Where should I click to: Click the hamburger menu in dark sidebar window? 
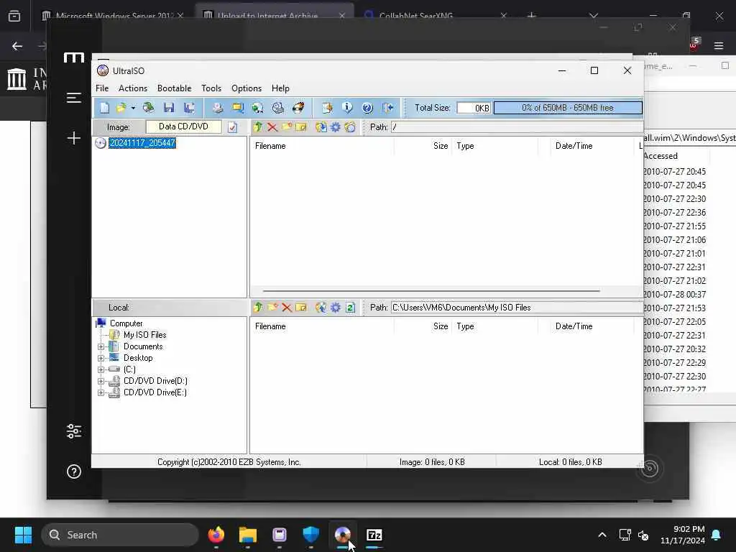pos(74,98)
